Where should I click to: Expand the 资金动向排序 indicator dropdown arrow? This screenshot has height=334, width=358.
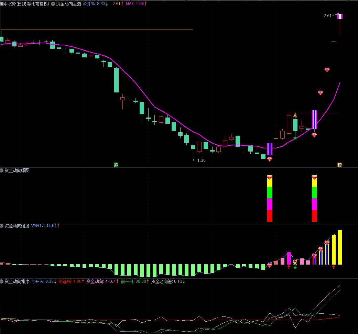2,281
